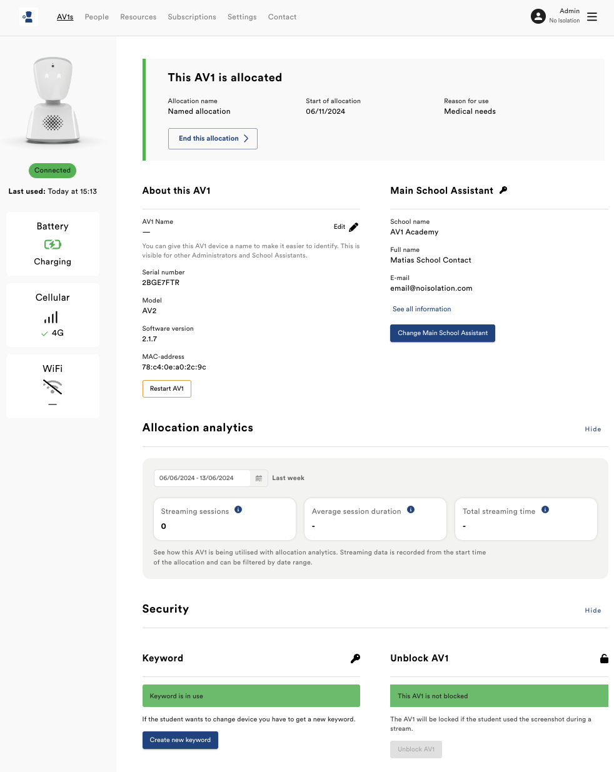Click the 4G cellular label

point(58,333)
